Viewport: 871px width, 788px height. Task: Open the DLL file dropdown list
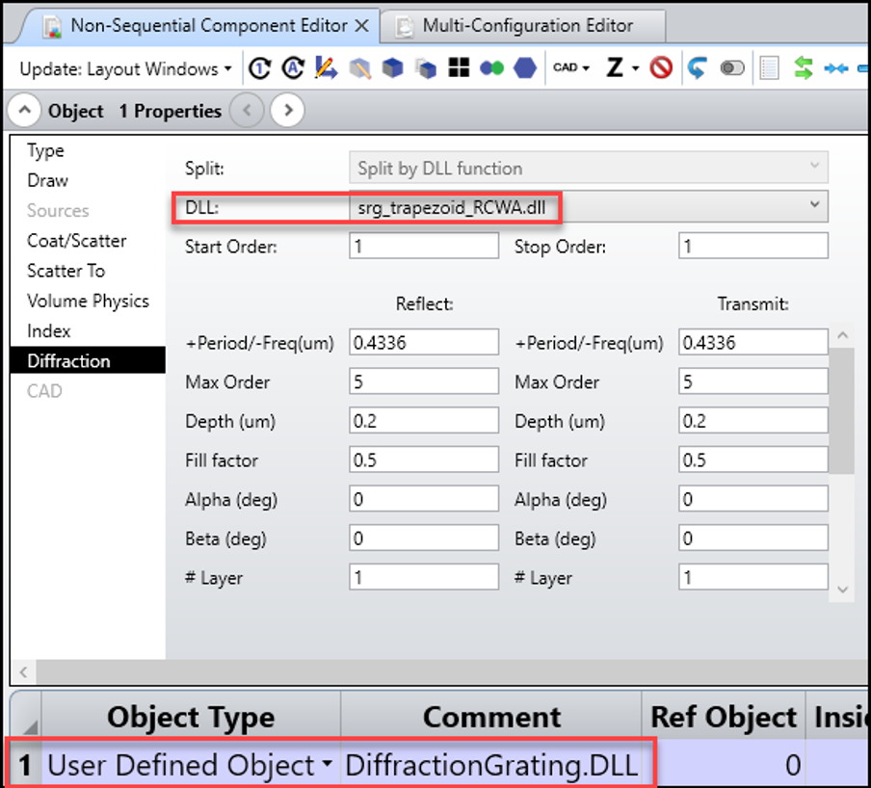(815, 205)
